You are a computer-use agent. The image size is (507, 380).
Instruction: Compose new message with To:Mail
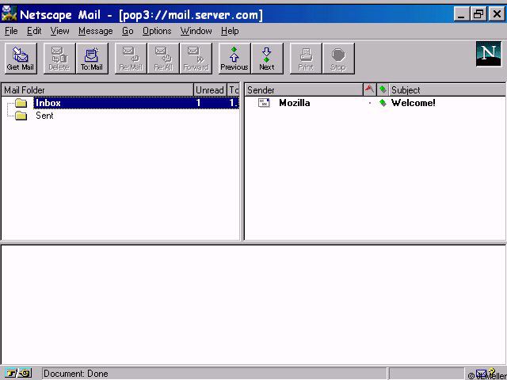(92, 59)
